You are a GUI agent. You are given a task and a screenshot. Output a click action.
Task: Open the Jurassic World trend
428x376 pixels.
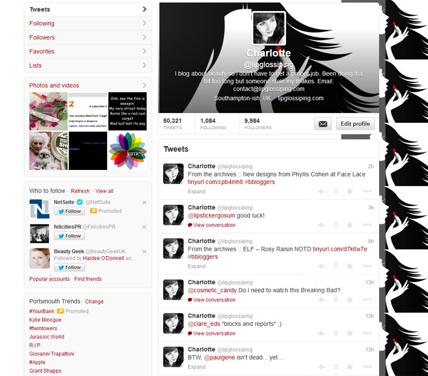(46, 337)
